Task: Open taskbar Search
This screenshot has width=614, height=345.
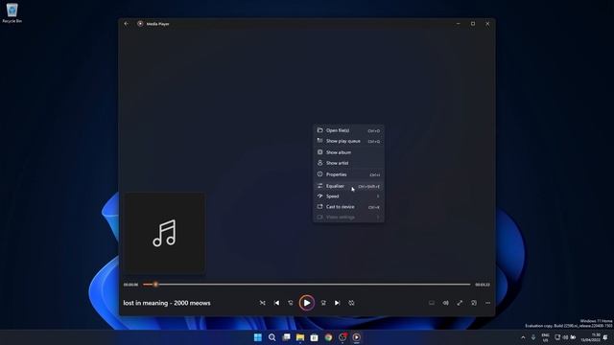Action: click(x=272, y=337)
